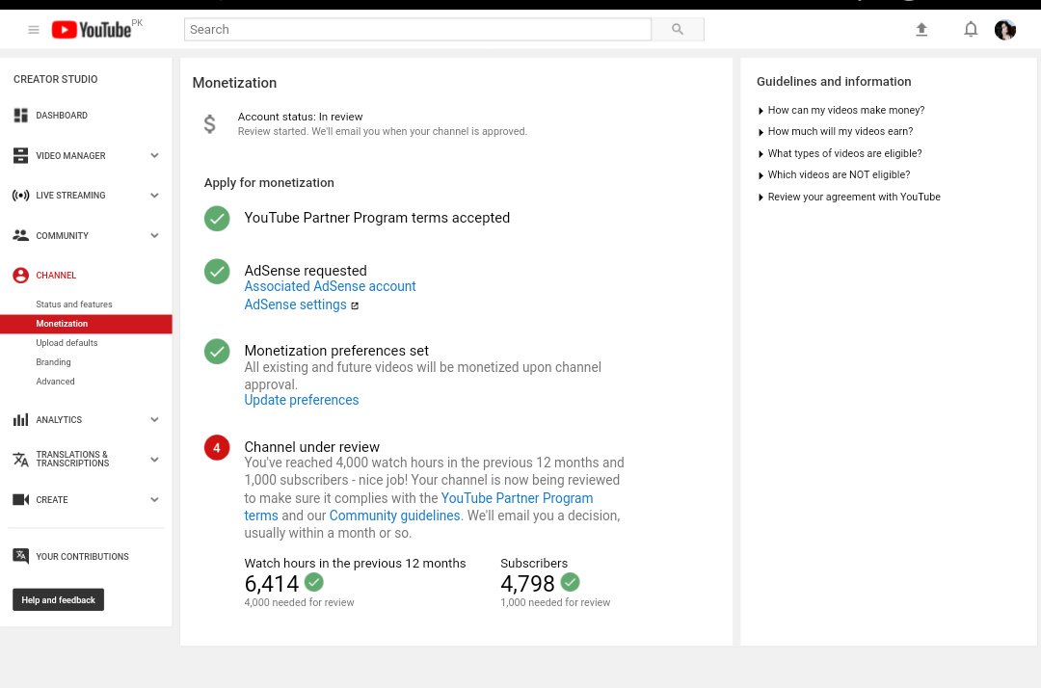Click 'Account status: In review' text
The width and height of the screenshot is (1041, 688).
point(300,117)
